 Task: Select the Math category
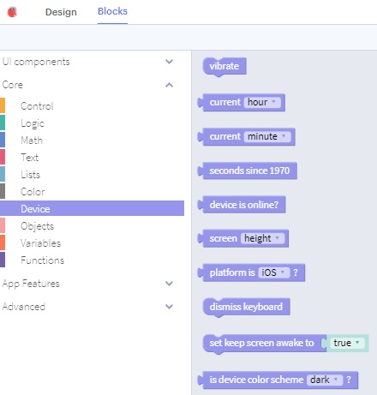(x=32, y=141)
